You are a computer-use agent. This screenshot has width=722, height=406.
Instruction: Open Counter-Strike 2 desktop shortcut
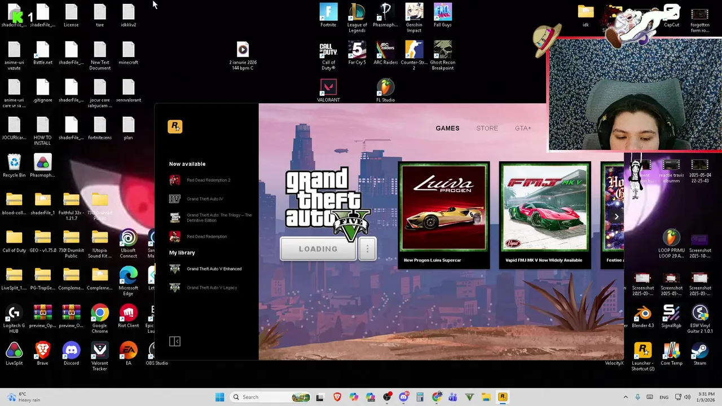coord(414,55)
